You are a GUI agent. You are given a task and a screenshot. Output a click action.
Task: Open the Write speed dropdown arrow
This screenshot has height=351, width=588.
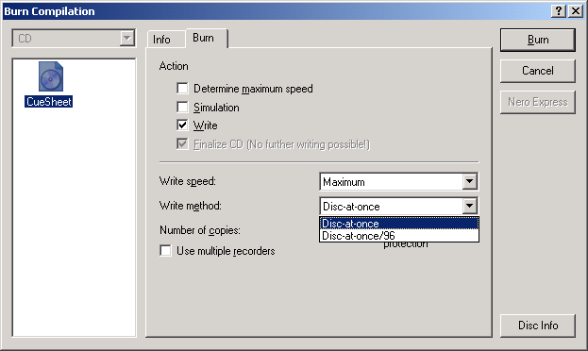pyautogui.click(x=469, y=182)
